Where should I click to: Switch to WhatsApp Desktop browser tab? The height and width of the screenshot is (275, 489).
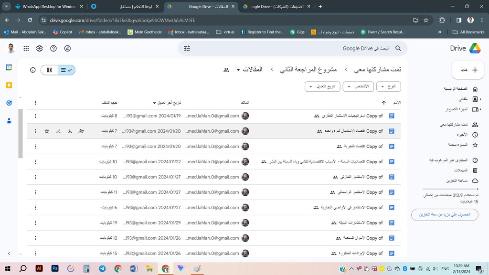49,6
